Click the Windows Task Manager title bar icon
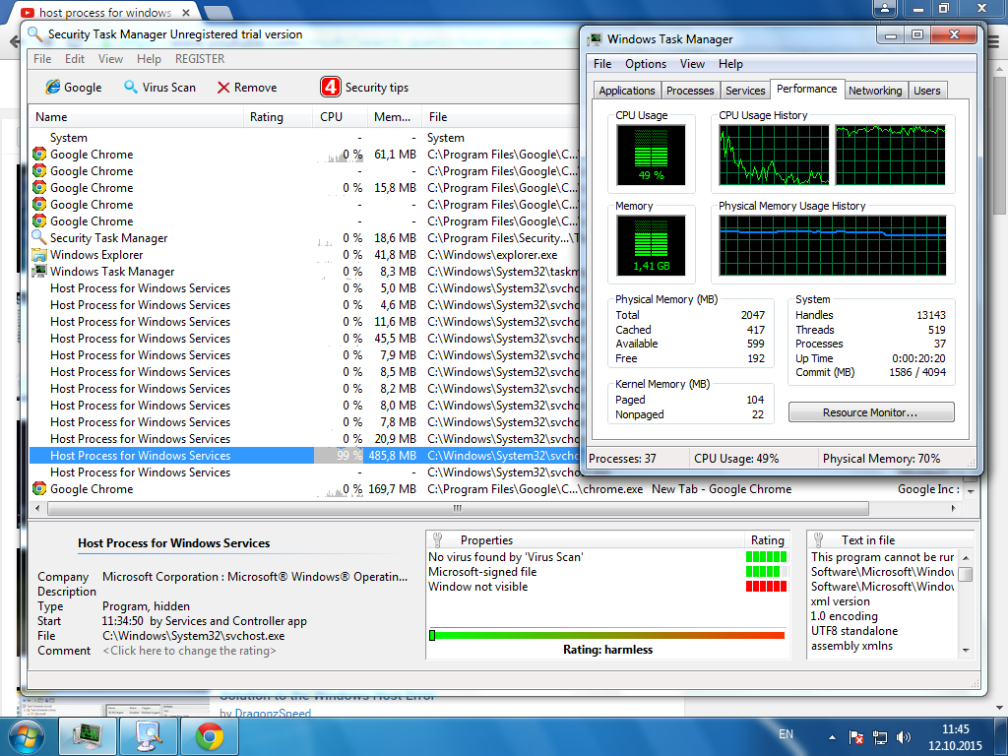The height and width of the screenshot is (756, 1008). [x=595, y=39]
